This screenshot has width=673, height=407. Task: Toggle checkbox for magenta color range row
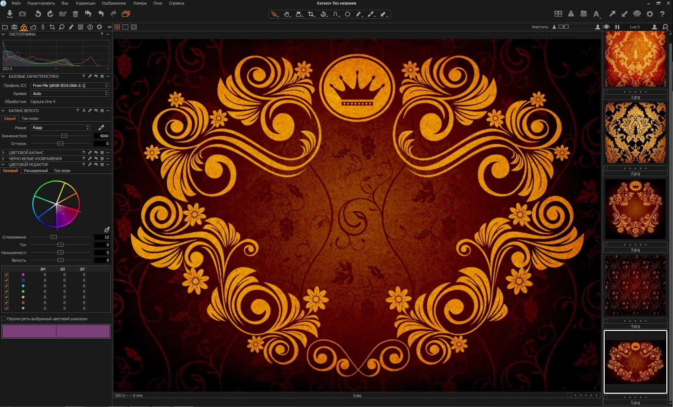[x=6, y=275]
